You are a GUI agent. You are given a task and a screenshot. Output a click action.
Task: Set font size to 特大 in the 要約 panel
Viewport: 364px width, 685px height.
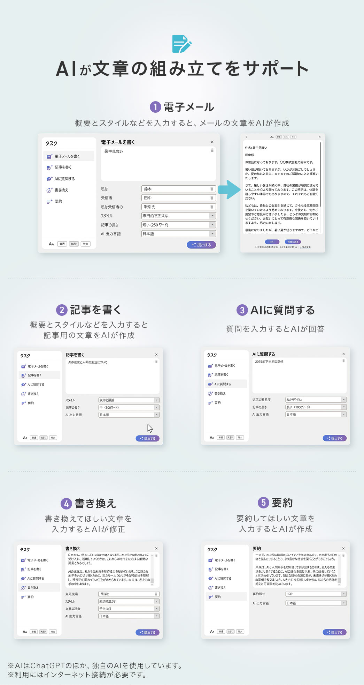(x=240, y=631)
